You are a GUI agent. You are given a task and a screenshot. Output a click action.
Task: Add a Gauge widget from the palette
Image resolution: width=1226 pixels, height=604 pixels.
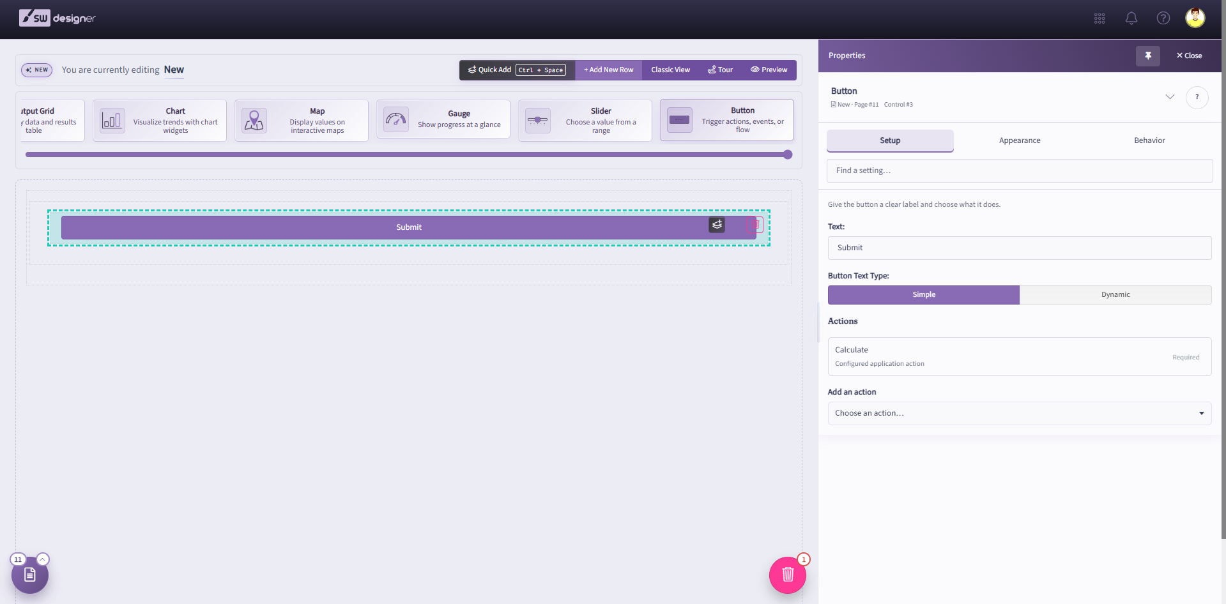(443, 119)
